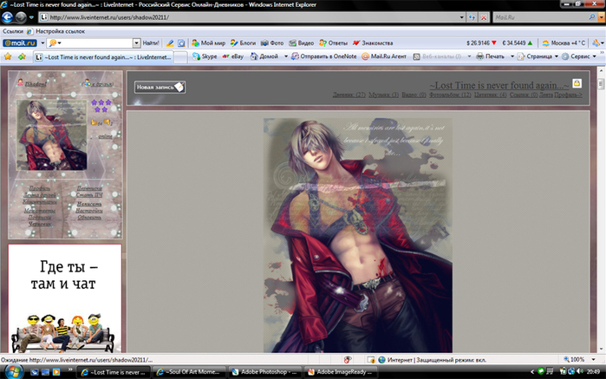606x379 pixels.
Task: Click the Windows Start orb
Action: 13,372
